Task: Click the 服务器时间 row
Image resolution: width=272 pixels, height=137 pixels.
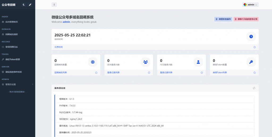Action: click(155, 132)
